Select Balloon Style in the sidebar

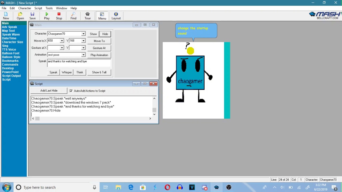[11, 57]
